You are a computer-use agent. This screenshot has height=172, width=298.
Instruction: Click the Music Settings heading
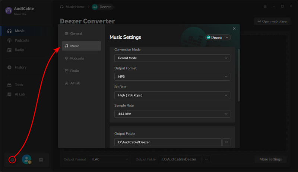click(125, 37)
